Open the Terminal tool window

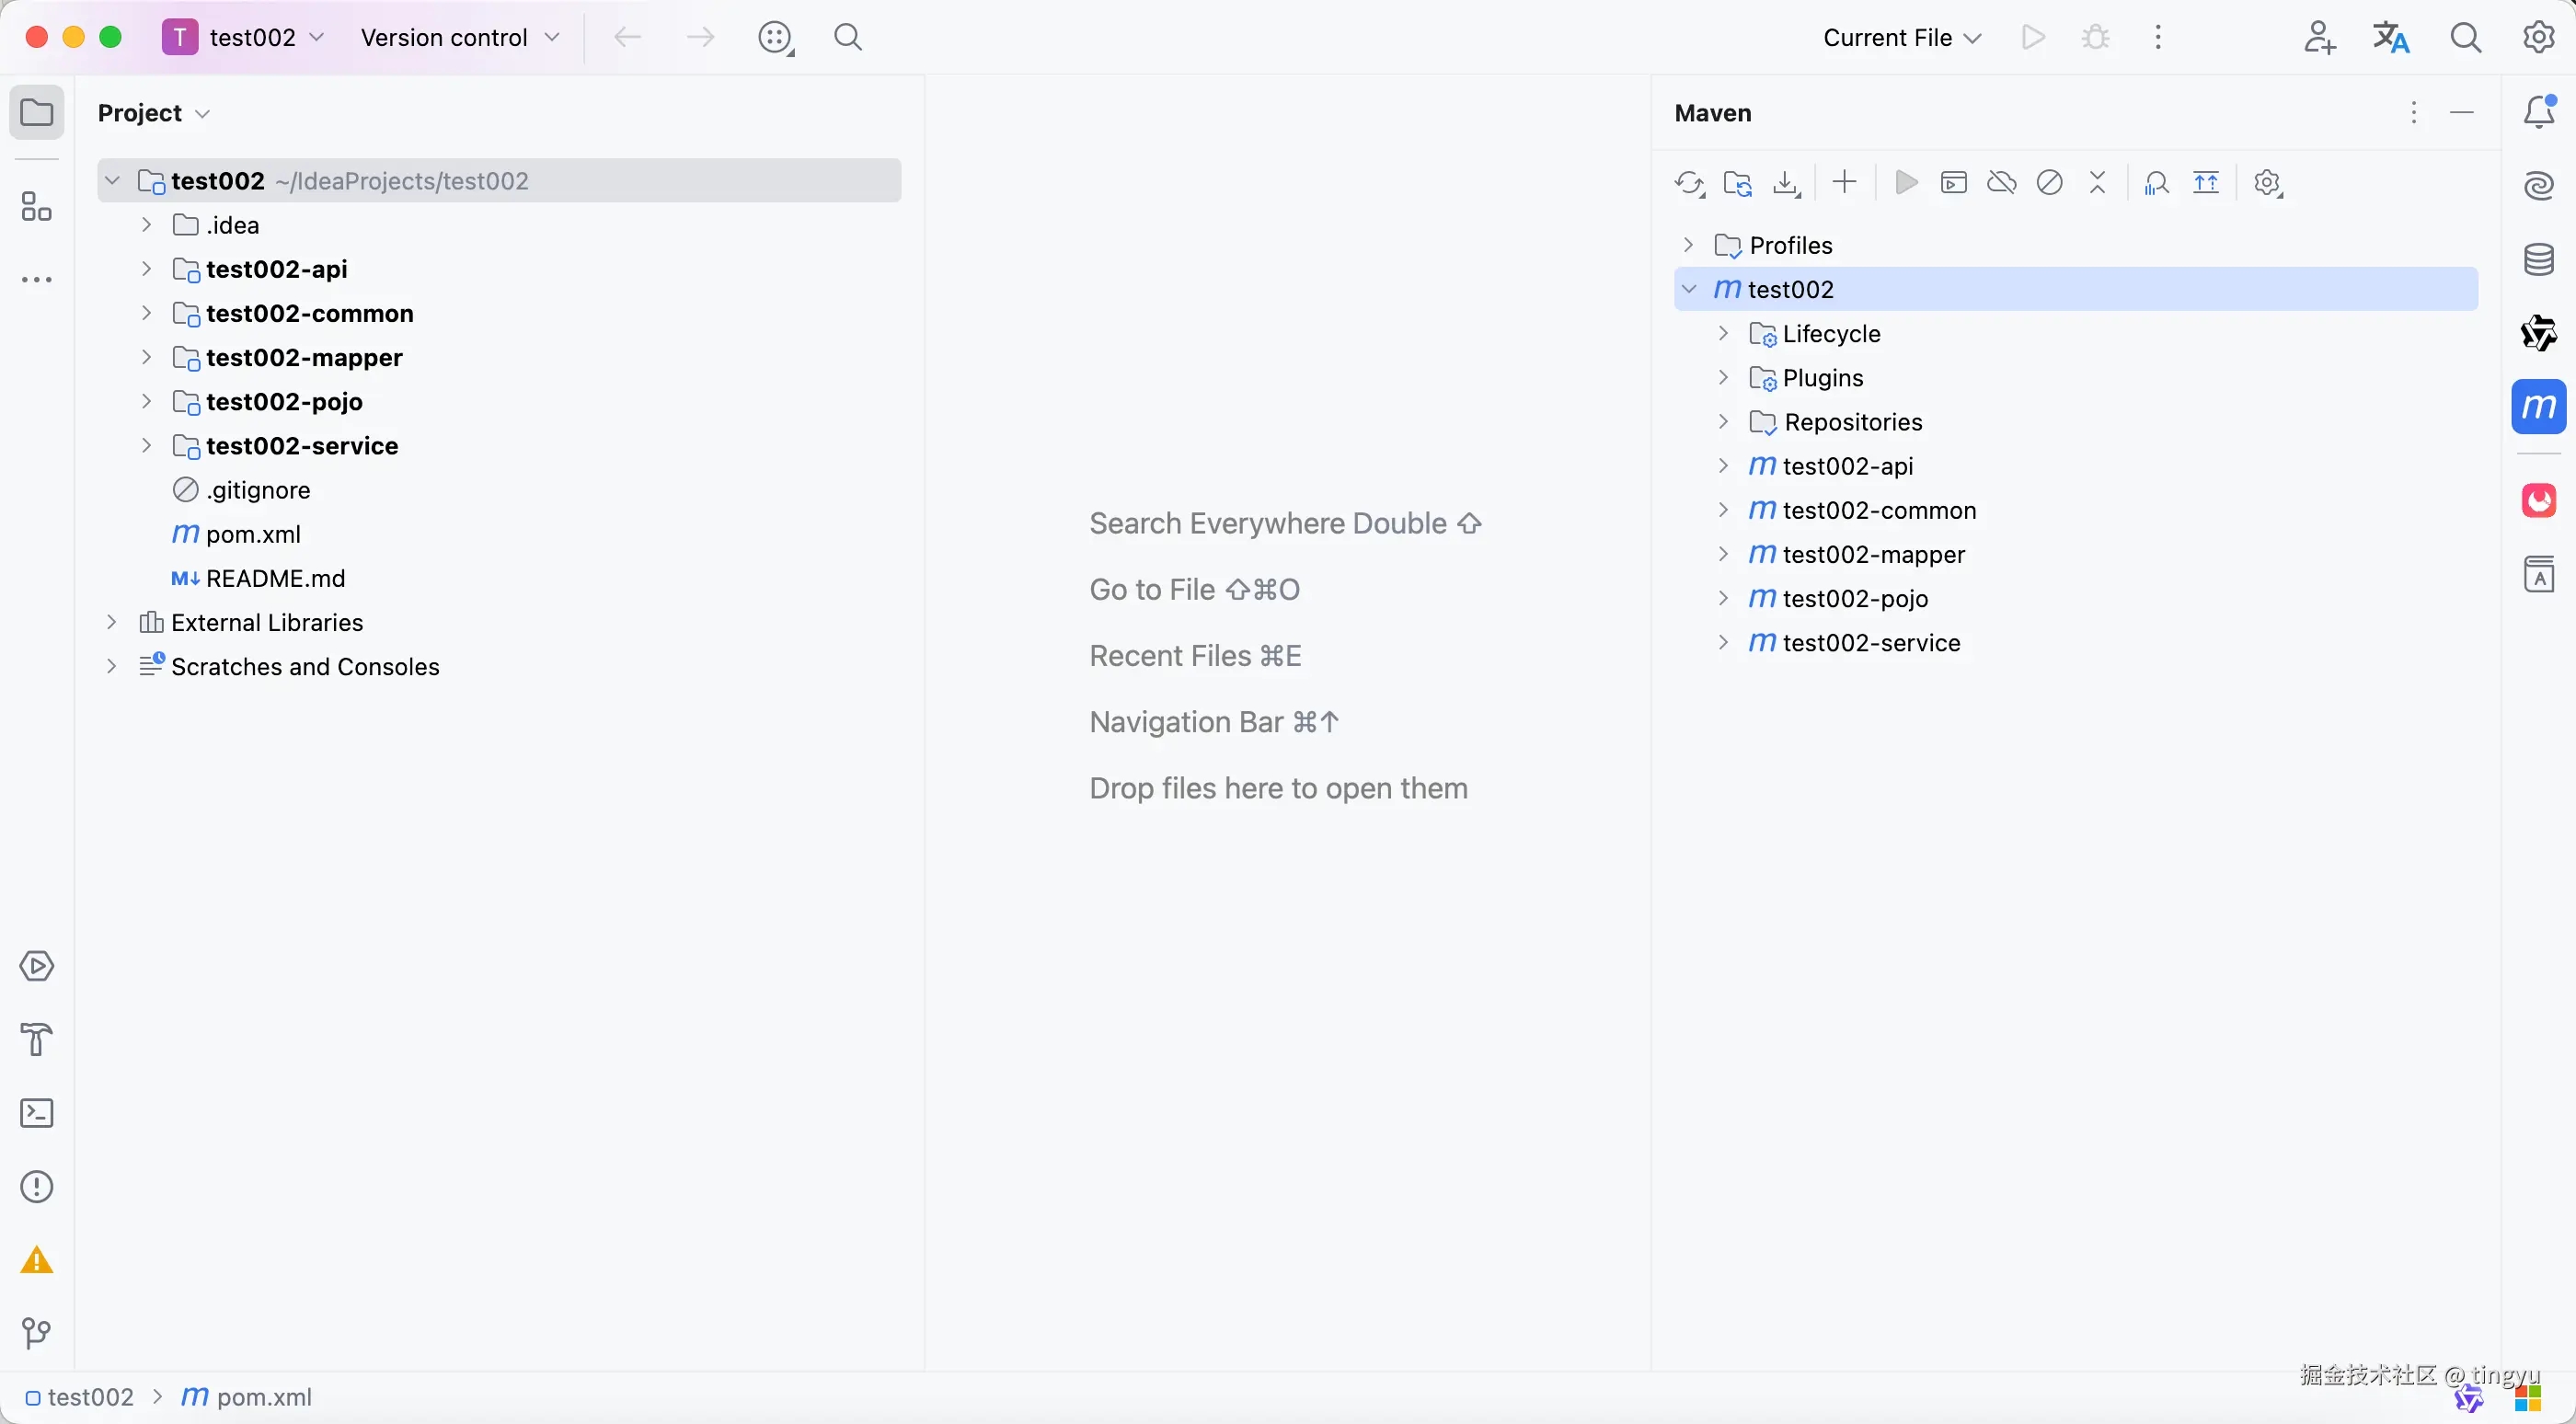(x=37, y=1113)
